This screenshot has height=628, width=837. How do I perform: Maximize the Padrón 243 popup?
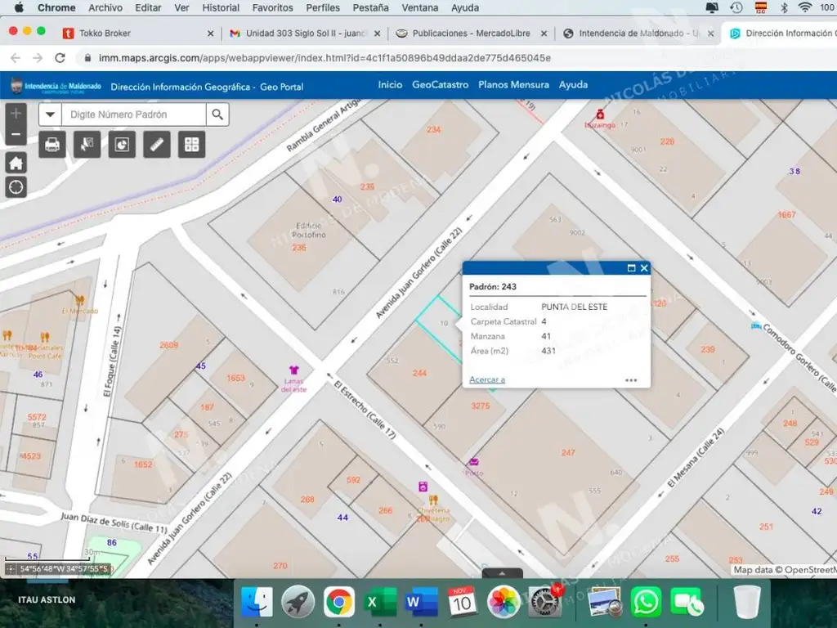pos(631,268)
